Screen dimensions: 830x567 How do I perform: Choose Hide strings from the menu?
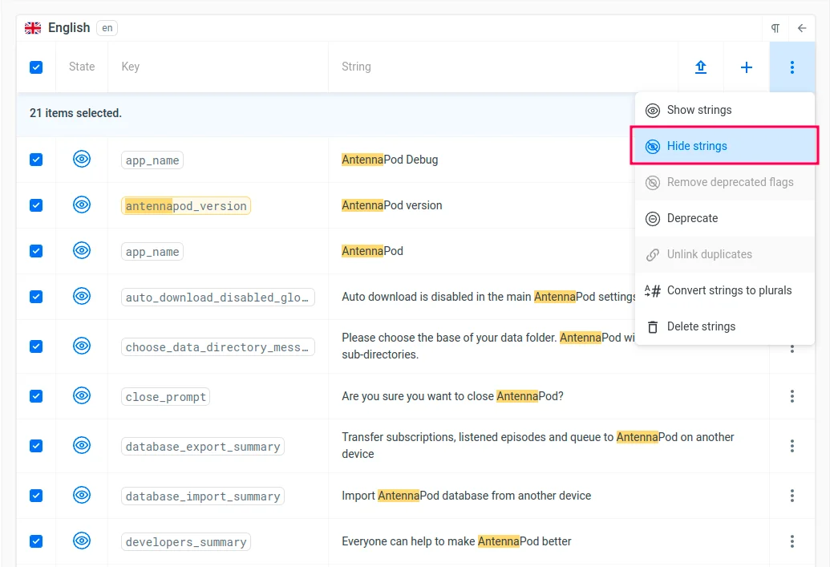(697, 146)
